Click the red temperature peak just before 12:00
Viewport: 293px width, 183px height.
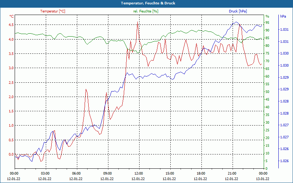coord(138,22)
